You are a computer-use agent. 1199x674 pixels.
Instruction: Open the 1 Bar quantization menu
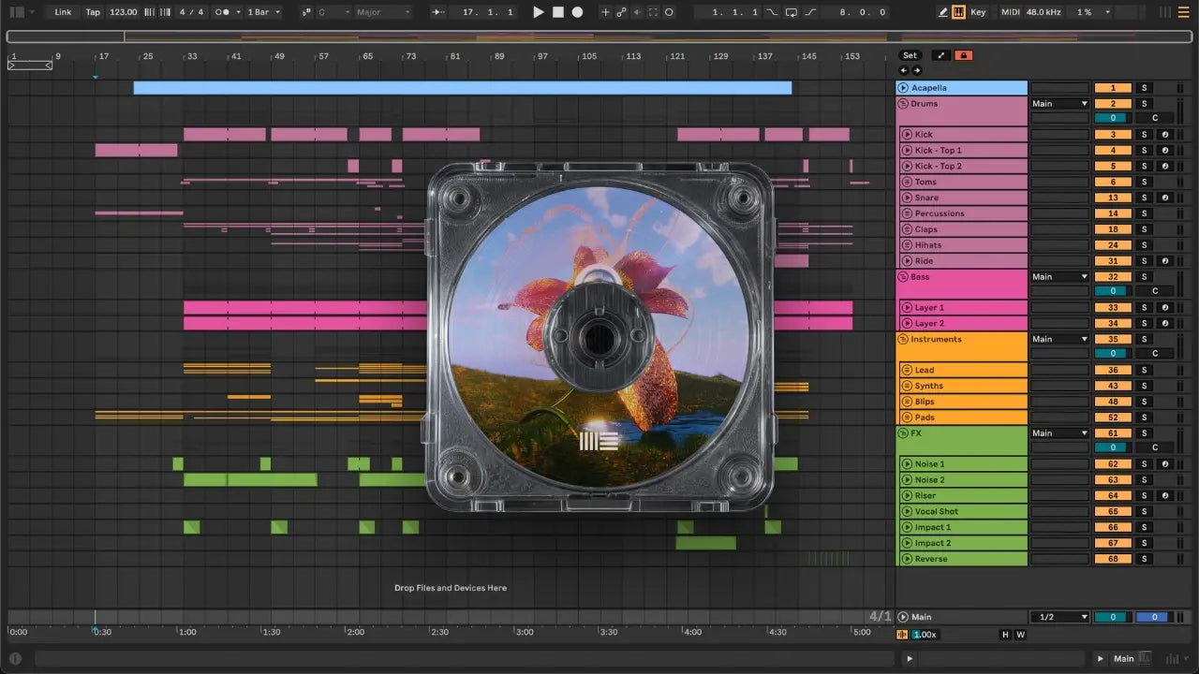(x=263, y=12)
